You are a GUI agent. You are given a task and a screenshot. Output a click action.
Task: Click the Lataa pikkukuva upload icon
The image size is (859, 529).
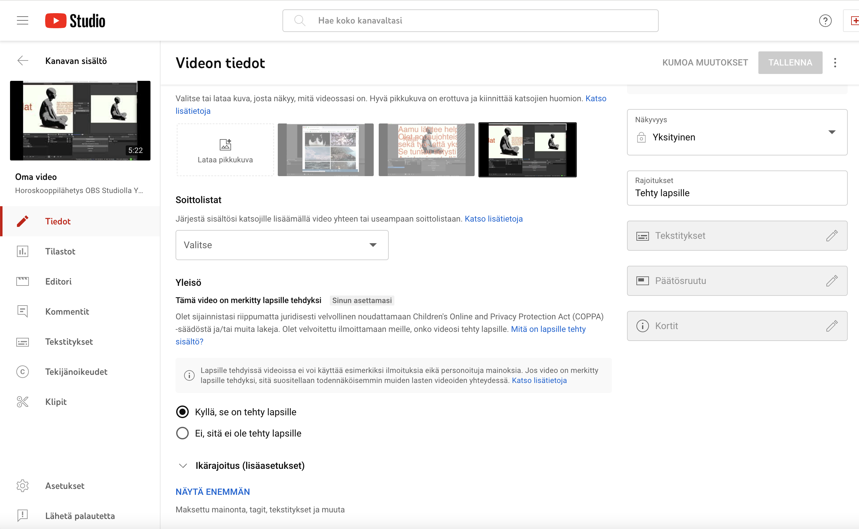pyautogui.click(x=225, y=144)
